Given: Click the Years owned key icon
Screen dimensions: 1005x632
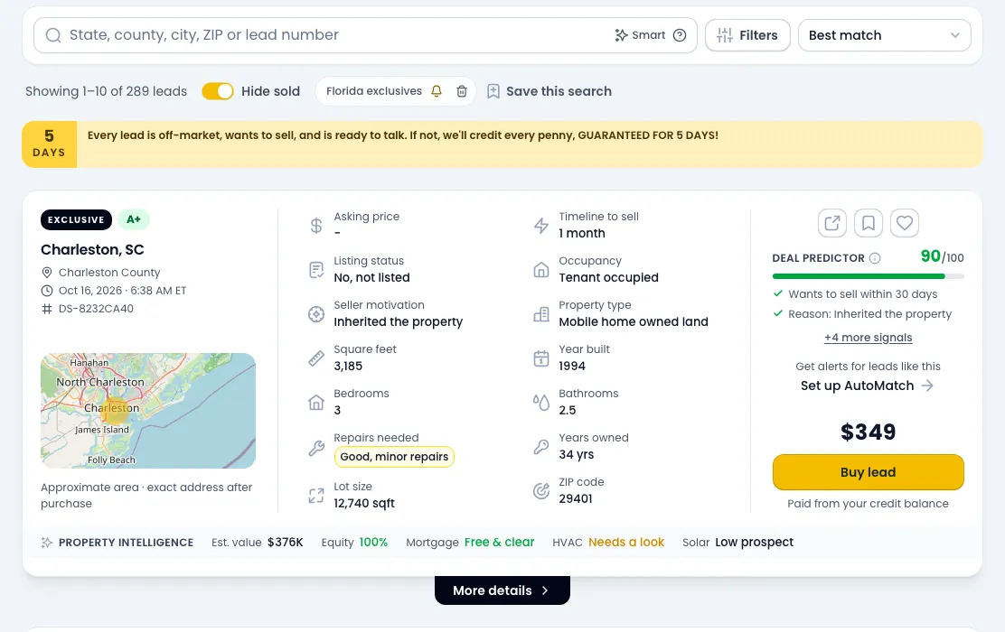Looking at the screenshot, I should point(541,446).
